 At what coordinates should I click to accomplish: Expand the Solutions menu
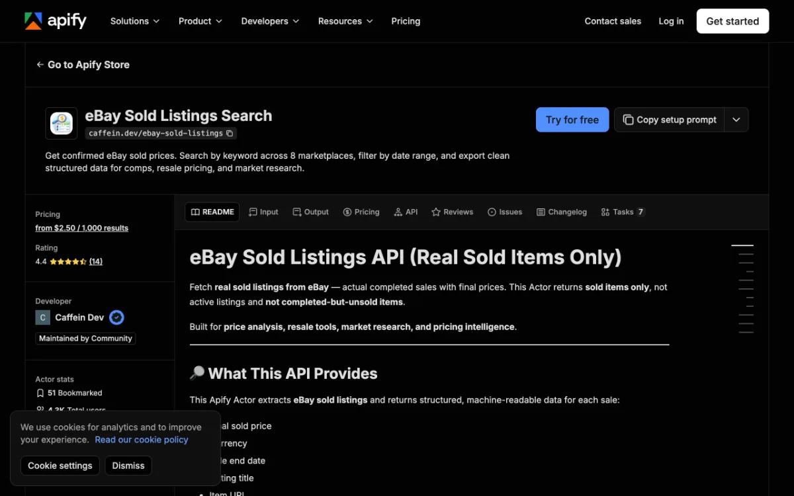click(135, 21)
